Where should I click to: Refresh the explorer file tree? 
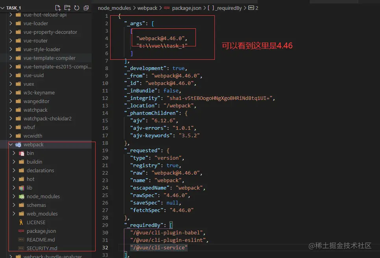point(77,8)
